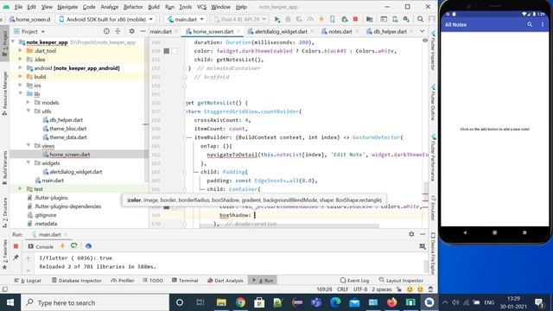Image resolution: width=553 pixels, height=311 pixels.
Task: Hide the Project panel with the minus icon
Action: [143, 31]
